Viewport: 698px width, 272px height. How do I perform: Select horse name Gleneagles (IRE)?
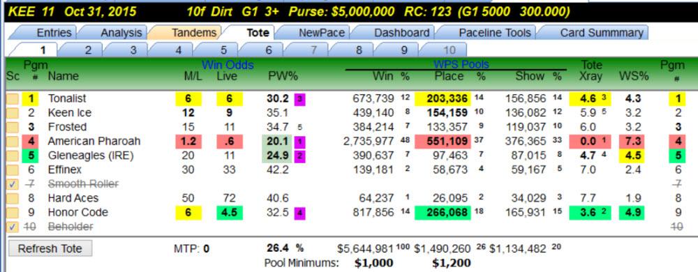coord(91,156)
